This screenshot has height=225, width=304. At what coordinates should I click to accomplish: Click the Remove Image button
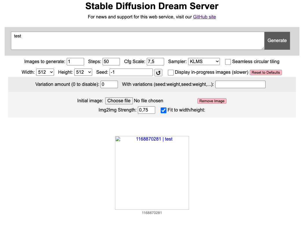(212, 101)
